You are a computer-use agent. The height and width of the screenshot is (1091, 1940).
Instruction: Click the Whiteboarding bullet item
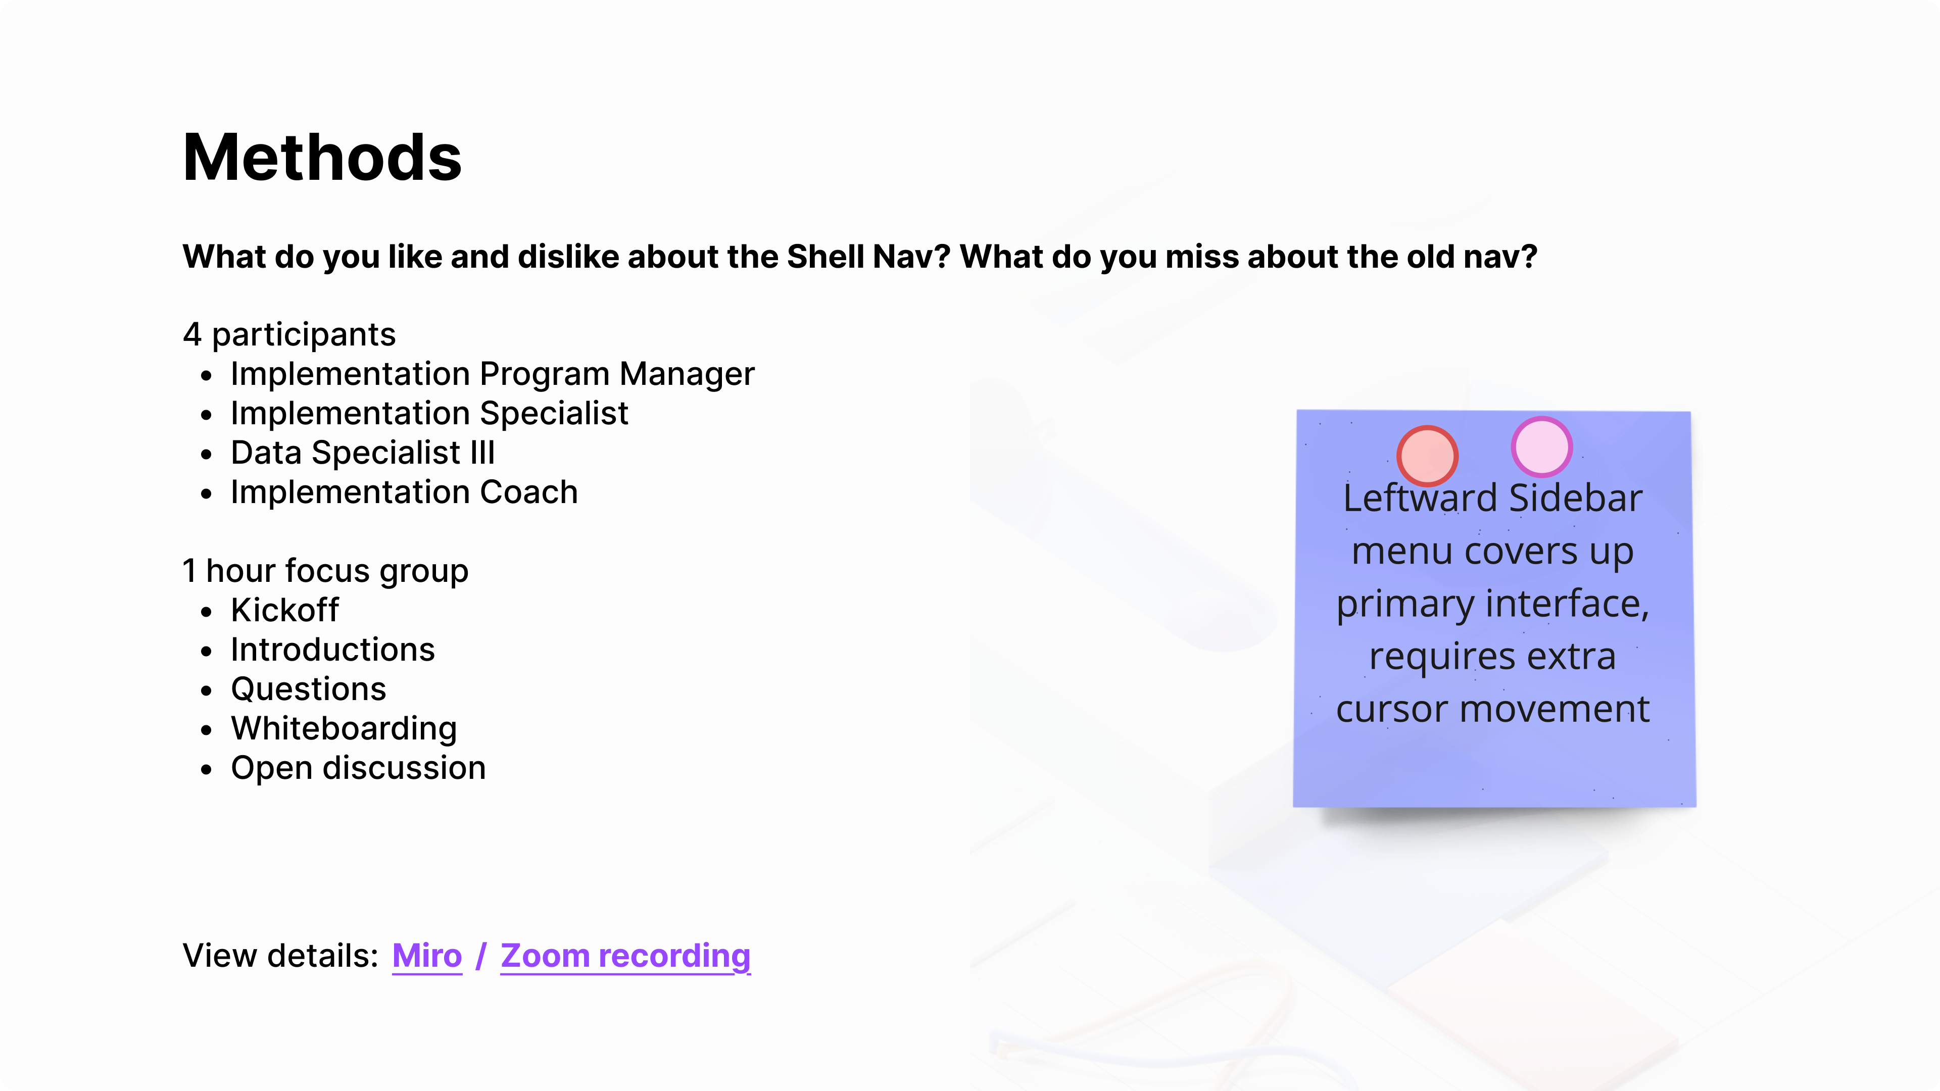pos(344,728)
